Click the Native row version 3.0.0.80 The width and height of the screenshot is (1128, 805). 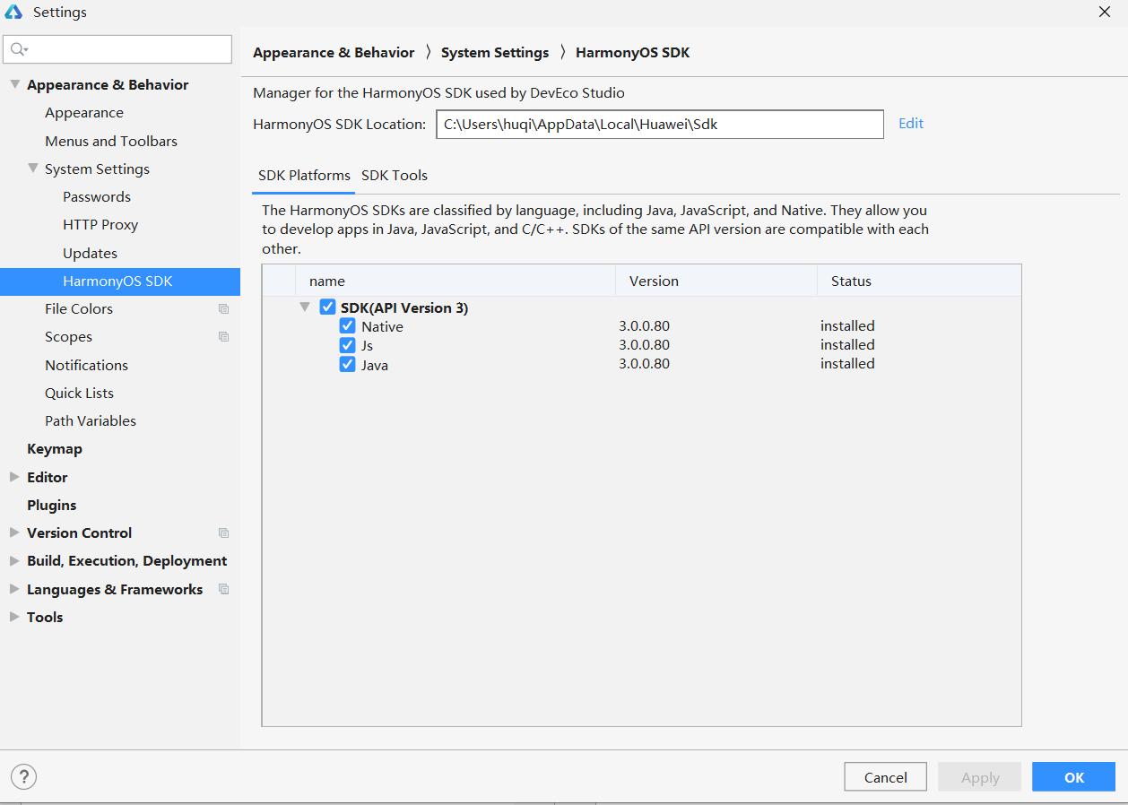(644, 326)
